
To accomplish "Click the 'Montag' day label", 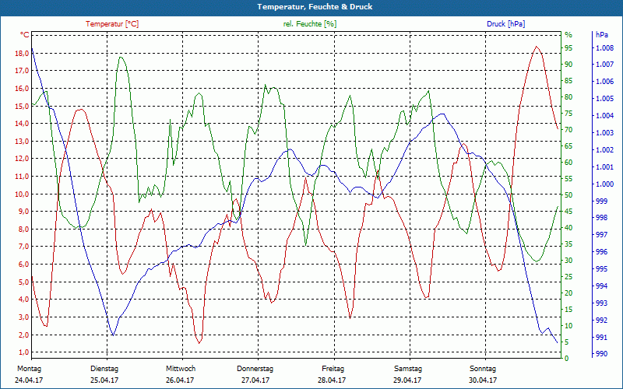I will coord(29,369).
